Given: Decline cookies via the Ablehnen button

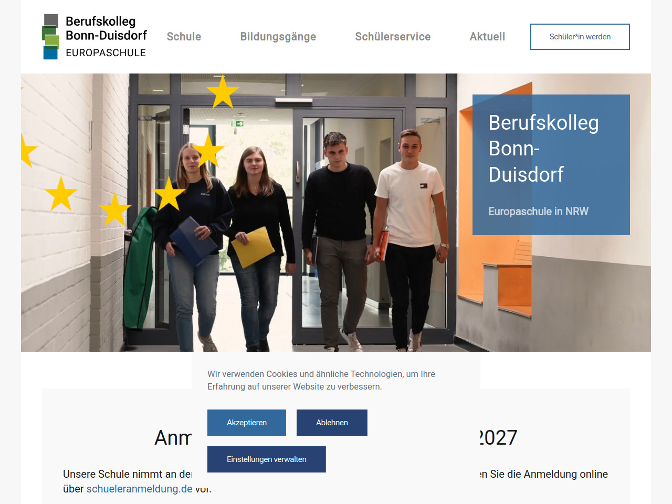Looking at the screenshot, I should [x=332, y=423].
